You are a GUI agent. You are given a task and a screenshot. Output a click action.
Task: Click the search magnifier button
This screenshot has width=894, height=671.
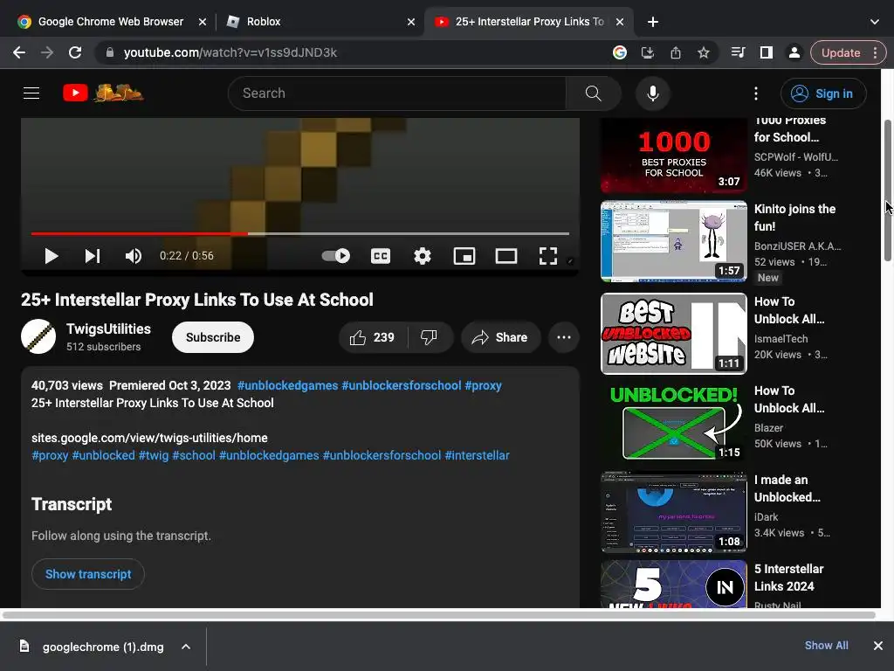[x=593, y=93]
